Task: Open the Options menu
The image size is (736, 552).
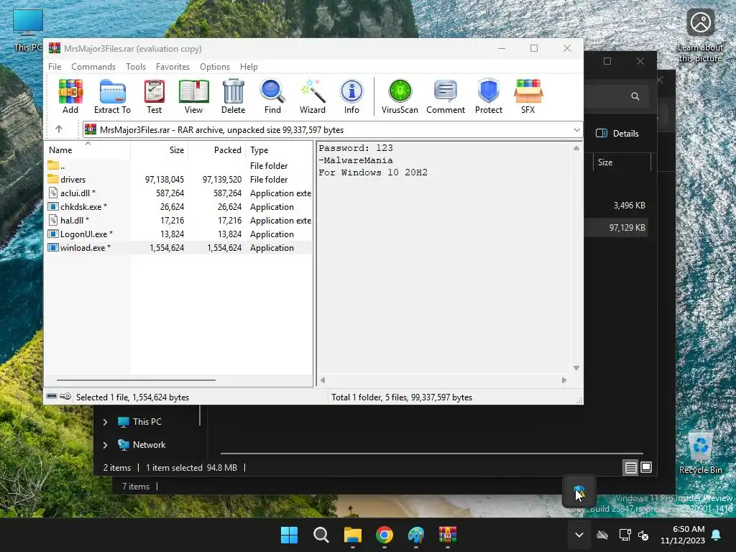Action: pyautogui.click(x=214, y=67)
